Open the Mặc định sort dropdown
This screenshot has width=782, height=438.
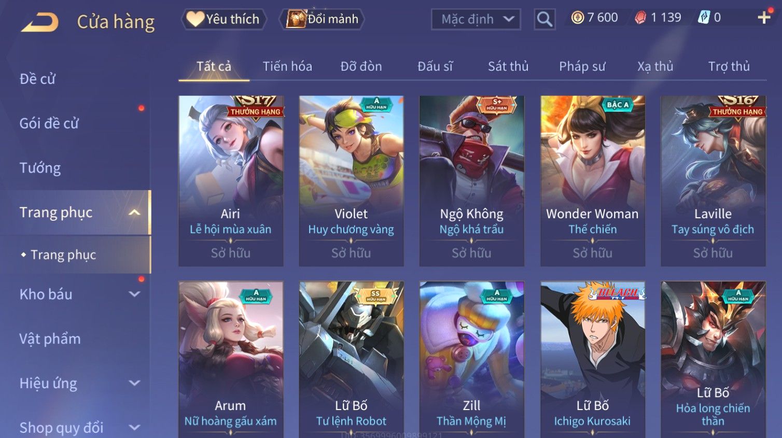(x=476, y=20)
